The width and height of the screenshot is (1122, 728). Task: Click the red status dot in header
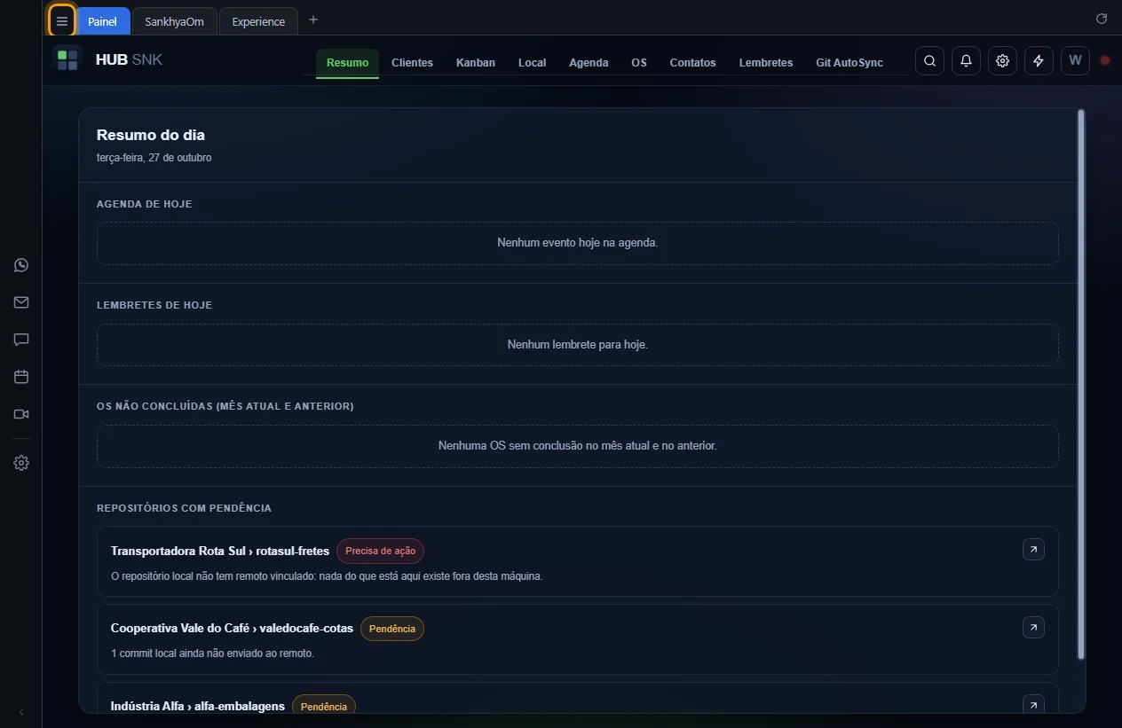pos(1105,61)
